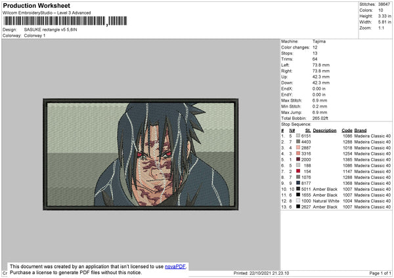Click the 'Printed: 22/10/2021 21.23.10' footer
Screen dimensions: 394x278
click(x=261, y=273)
